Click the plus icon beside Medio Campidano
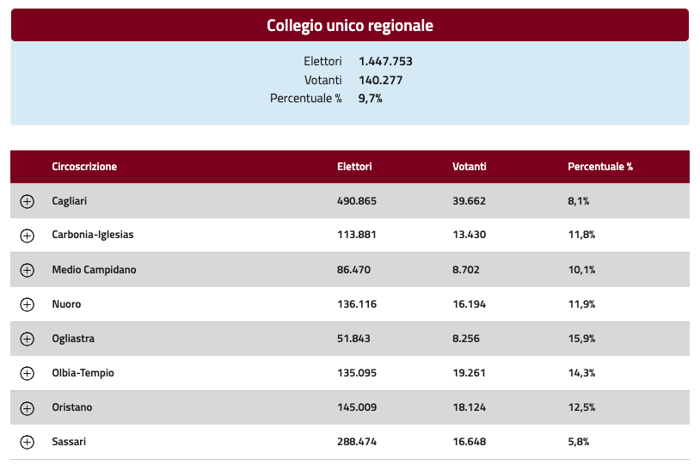 (28, 270)
